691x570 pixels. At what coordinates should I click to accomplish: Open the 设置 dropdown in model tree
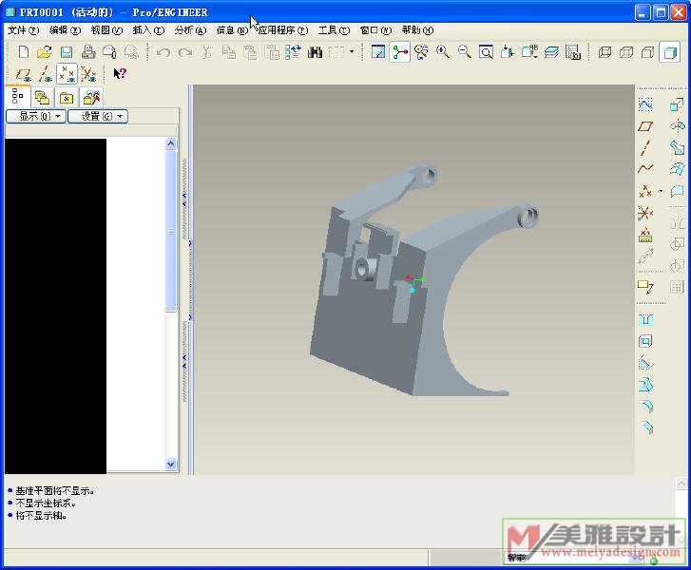point(97,116)
